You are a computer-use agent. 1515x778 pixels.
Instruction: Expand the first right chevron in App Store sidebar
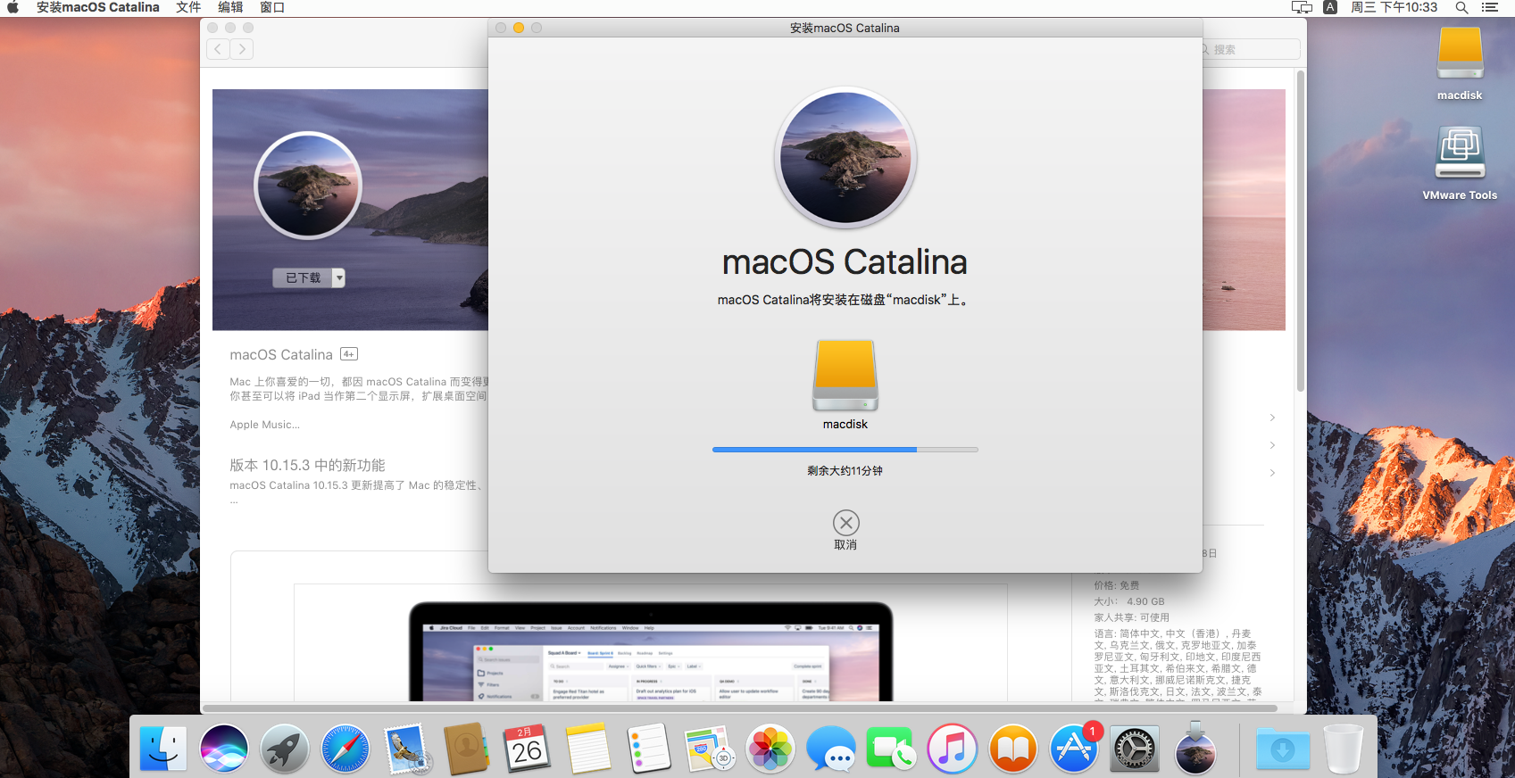pyautogui.click(x=1272, y=418)
